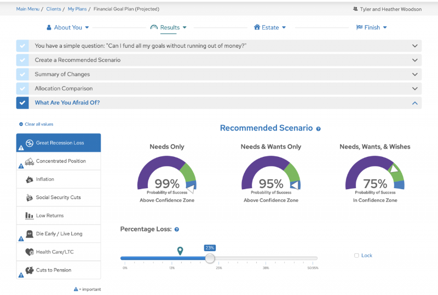Open the Results dropdown menu
438x295 pixels.
click(169, 27)
